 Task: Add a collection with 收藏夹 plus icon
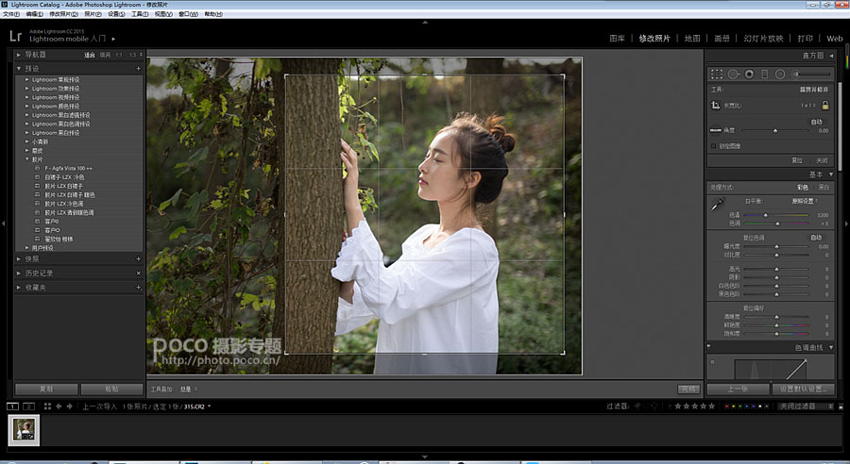point(138,288)
